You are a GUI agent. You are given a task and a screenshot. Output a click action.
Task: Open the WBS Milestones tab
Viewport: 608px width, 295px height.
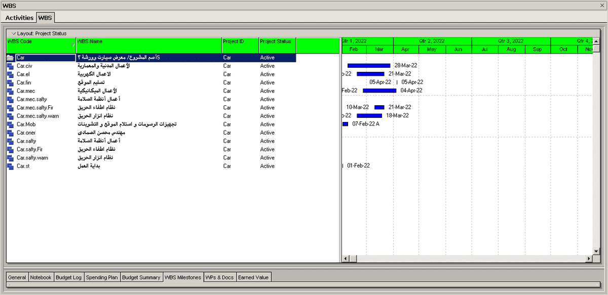(183, 277)
